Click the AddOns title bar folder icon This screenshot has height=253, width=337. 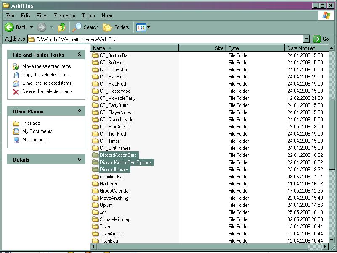click(x=6, y=5)
